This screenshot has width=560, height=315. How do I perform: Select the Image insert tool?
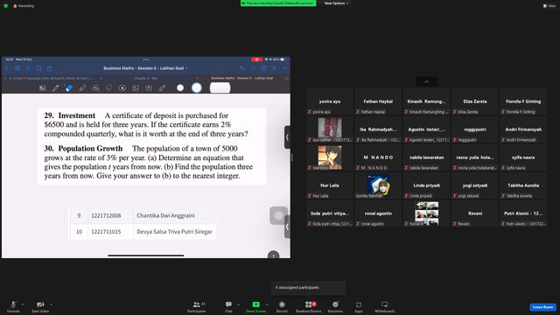[x=136, y=87]
